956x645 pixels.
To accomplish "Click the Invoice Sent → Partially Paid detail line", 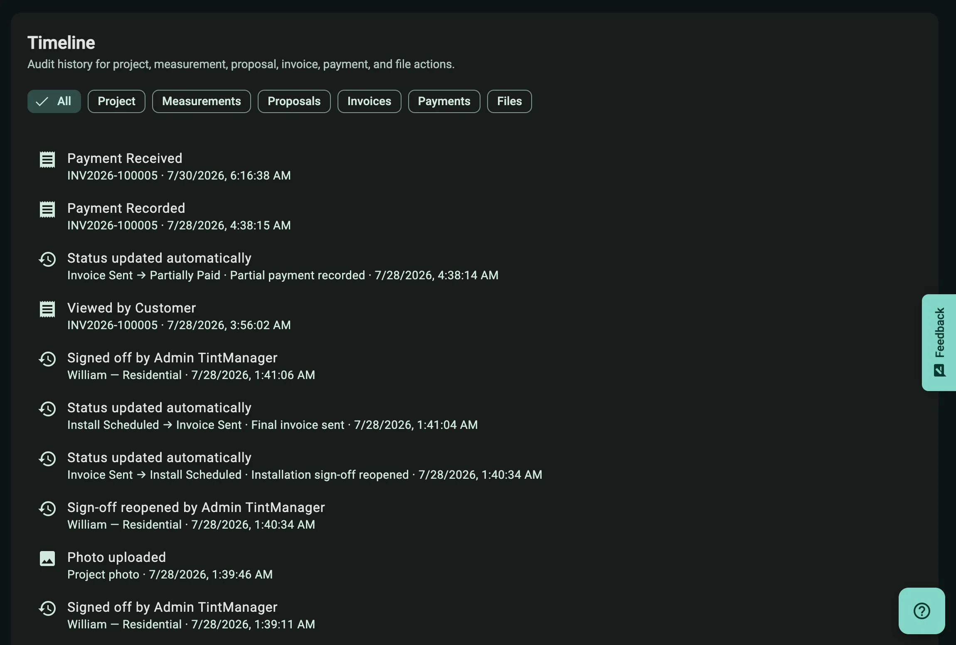I will click(283, 275).
